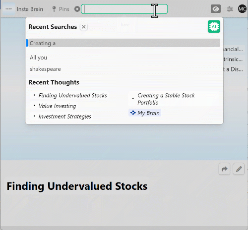Open the Value Investing thought
248x230 pixels.
(57, 106)
